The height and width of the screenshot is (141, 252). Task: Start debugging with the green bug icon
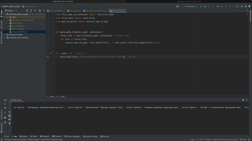(205, 6)
